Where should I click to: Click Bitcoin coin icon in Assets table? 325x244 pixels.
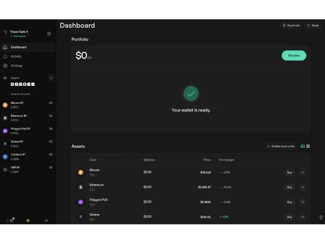pos(81,172)
